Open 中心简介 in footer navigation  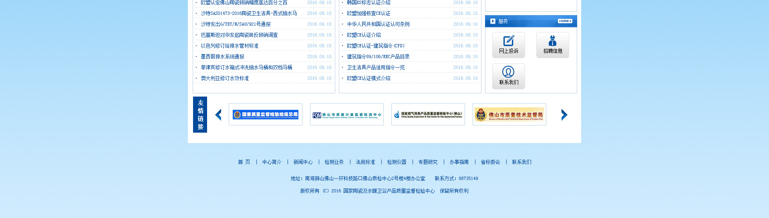coord(272,162)
